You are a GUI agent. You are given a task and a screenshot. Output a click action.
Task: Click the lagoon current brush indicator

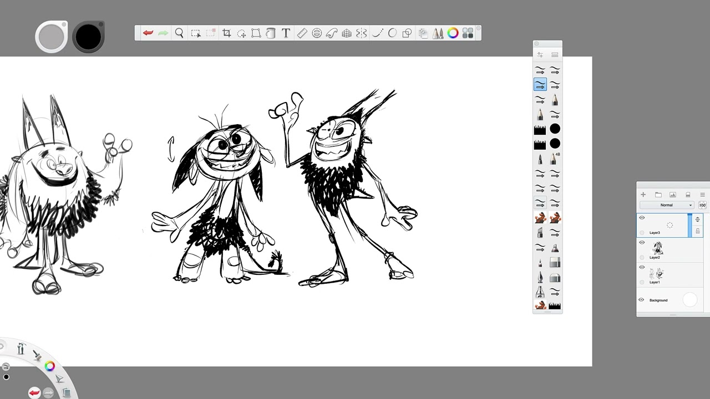click(x=6, y=367)
